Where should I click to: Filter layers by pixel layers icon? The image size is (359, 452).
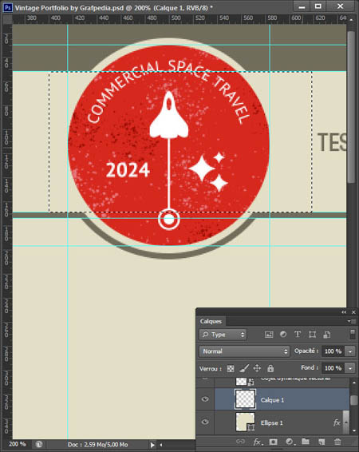(x=269, y=335)
